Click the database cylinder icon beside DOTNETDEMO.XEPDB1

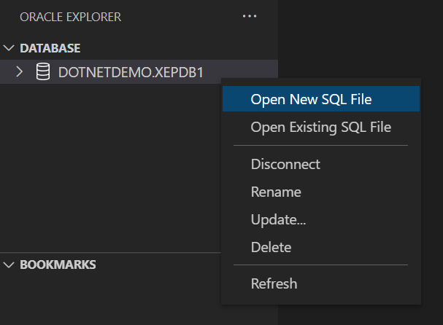43,71
